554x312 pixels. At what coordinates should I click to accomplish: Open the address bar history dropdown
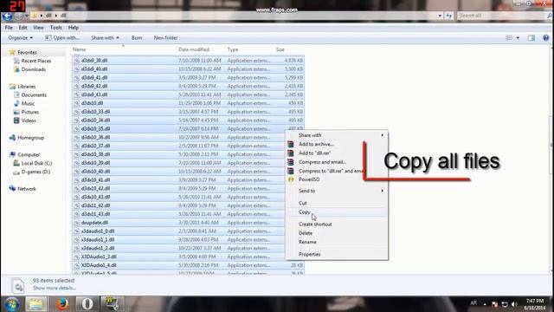(x=440, y=16)
